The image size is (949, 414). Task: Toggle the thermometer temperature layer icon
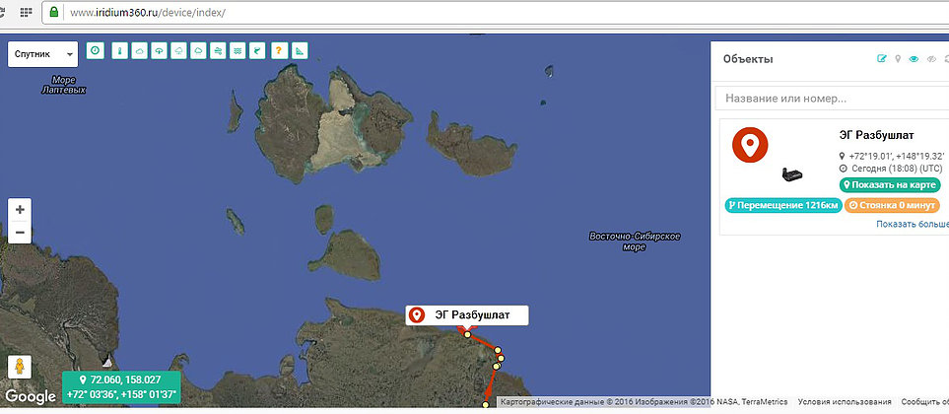pyautogui.click(x=120, y=51)
